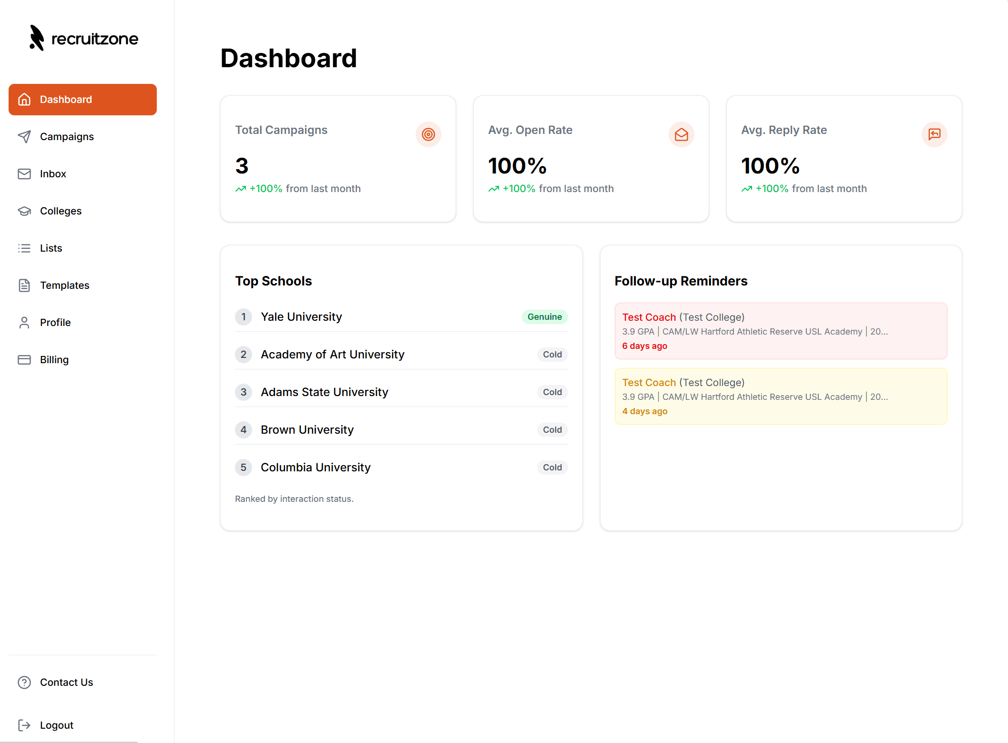Screen dimensions: 1008x743
Task: Navigate to Profile in the sidebar
Action: tap(55, 323)
